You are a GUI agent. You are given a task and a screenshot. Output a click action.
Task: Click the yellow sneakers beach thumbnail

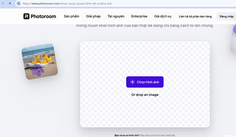40,61
